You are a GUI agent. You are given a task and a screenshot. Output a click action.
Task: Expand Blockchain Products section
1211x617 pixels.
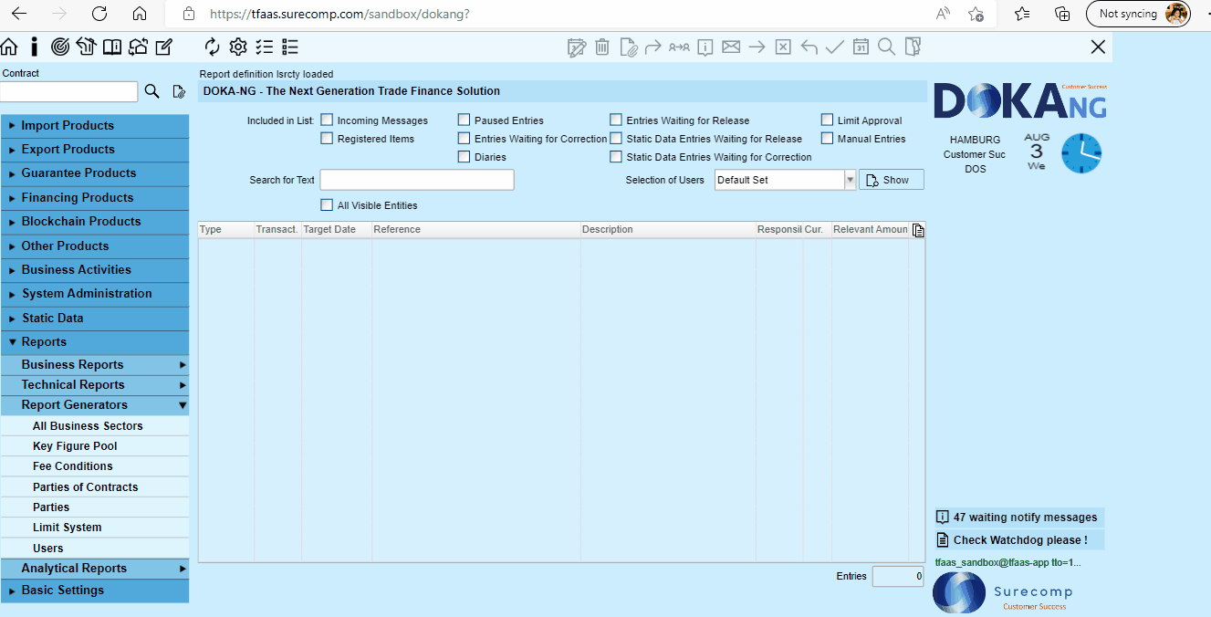(95, 222)
